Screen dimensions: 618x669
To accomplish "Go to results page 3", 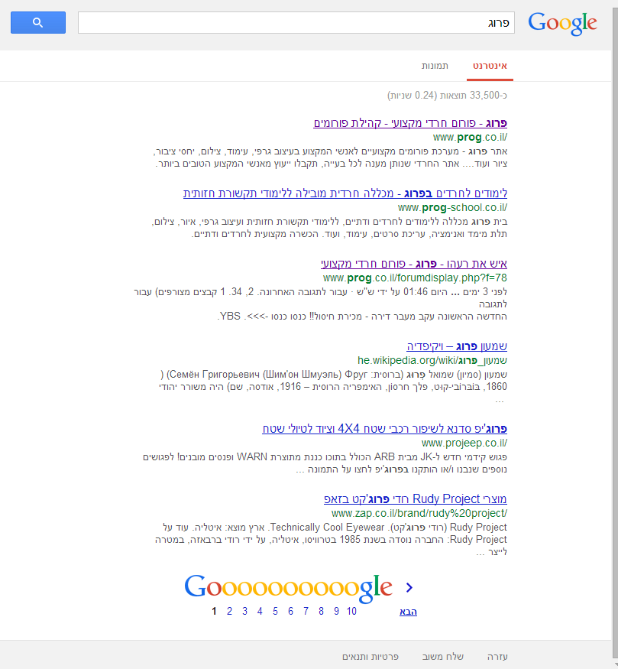I will tap(244, 612).
